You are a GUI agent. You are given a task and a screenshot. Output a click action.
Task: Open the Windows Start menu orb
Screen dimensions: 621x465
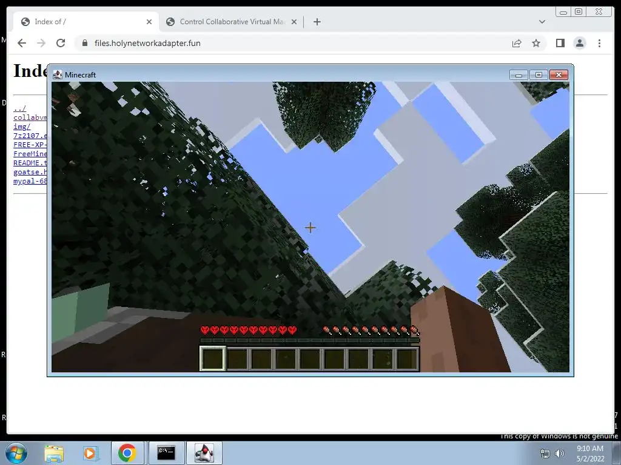pos(16,453)
